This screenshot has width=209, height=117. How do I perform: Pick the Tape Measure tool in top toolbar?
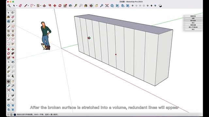point(76,6)
